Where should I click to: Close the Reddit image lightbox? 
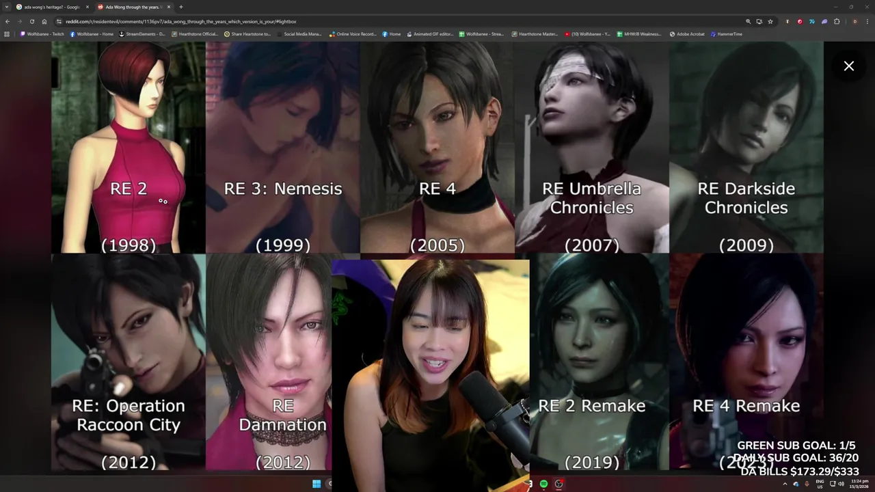848,66
